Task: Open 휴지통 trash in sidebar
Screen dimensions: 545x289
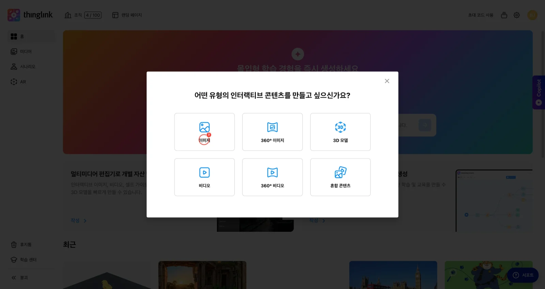Action: point(31,244)
